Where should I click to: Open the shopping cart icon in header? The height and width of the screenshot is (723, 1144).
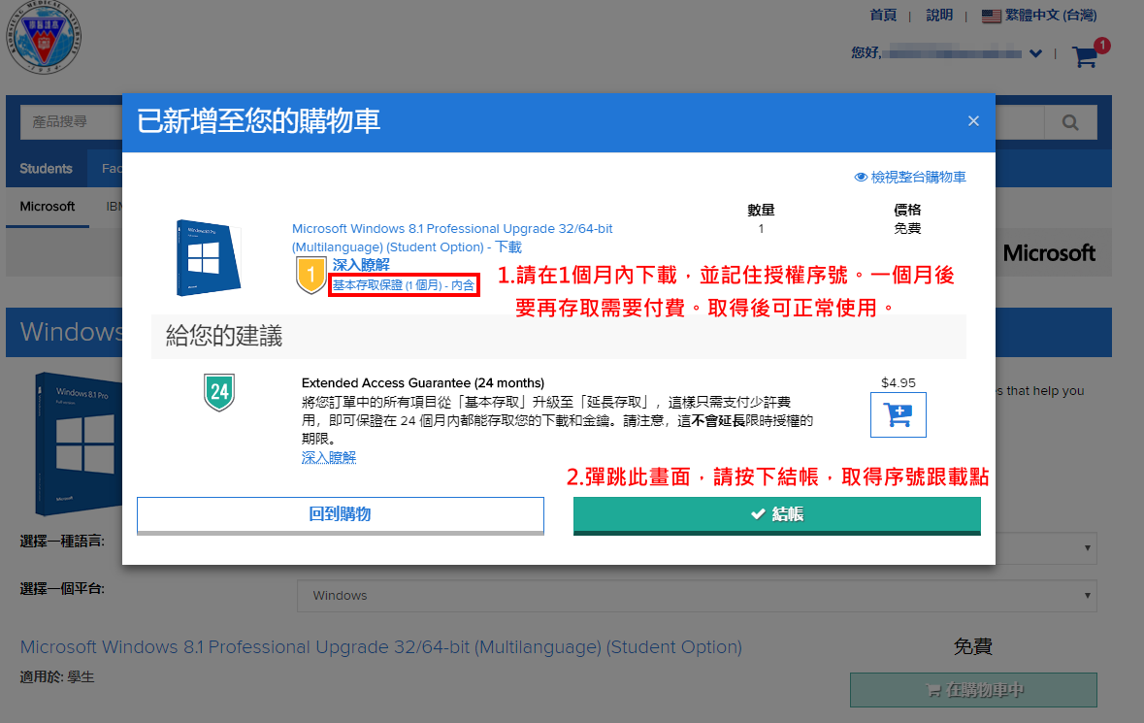(x=1085, y=56)
